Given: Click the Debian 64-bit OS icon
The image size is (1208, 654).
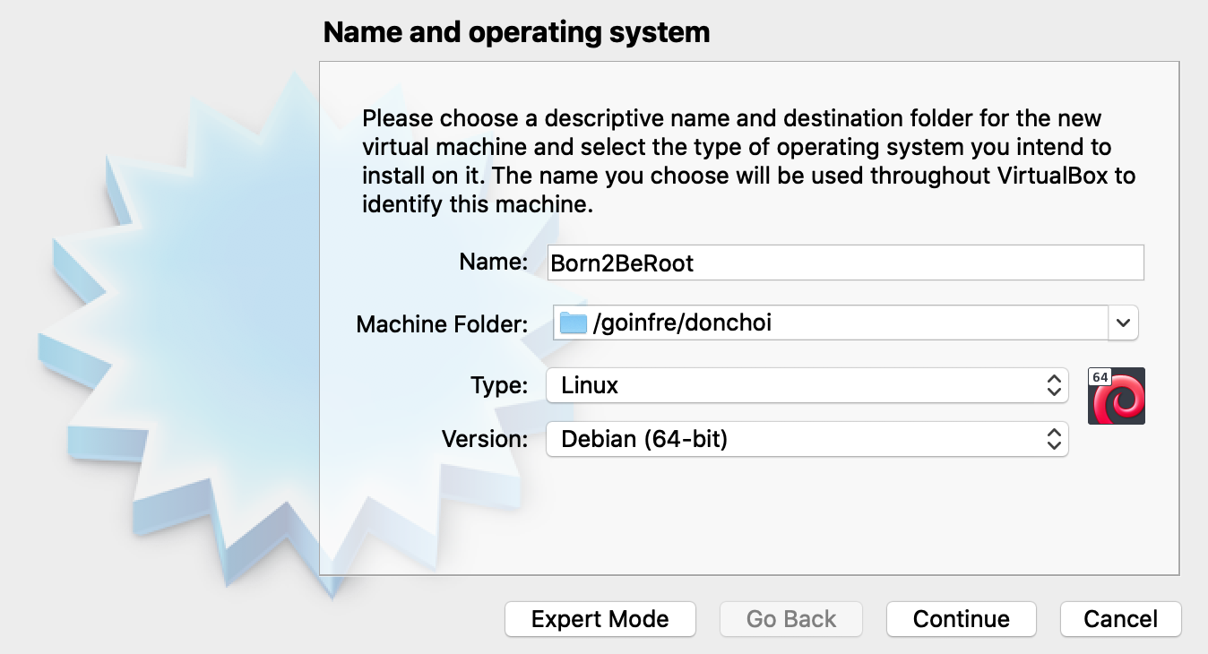Looking at the screenshot, I should click(1116, 396).
